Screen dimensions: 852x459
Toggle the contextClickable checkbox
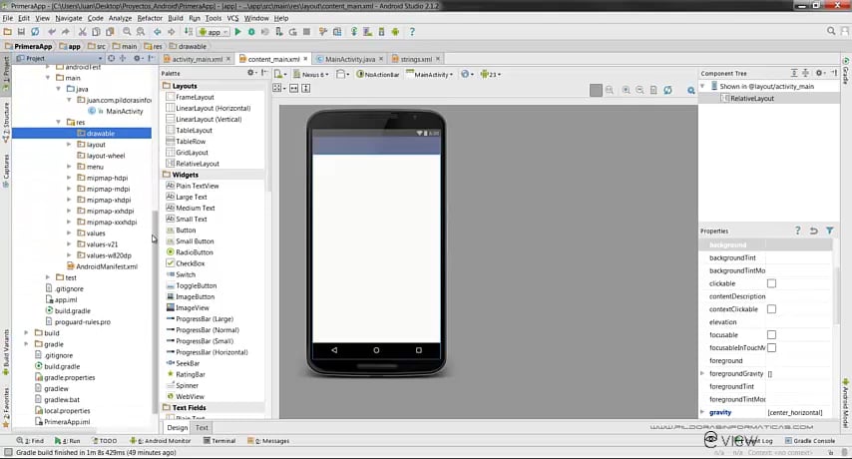[x=771, y=309]
